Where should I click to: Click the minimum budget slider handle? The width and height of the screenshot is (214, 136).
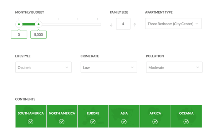pyautogui.click(x=19, y=24)
